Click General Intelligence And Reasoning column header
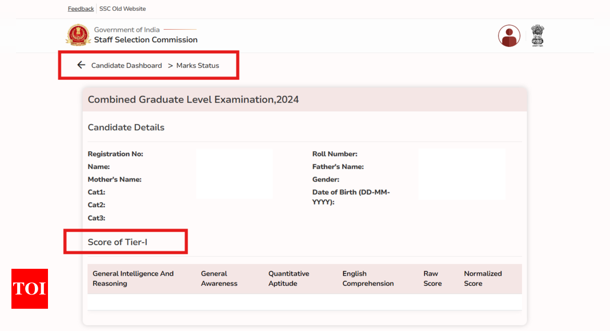Screen dimensions: 610x331 click(x=133, y=278)
